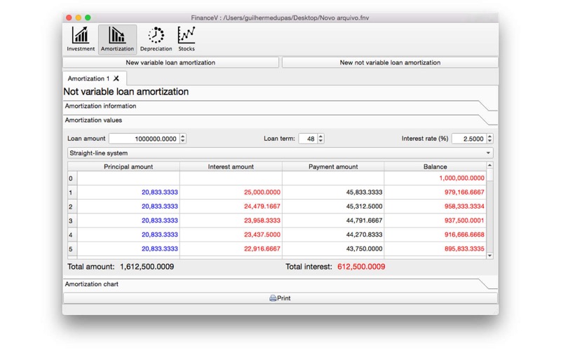Click the Balance column header

coord(435,167)
